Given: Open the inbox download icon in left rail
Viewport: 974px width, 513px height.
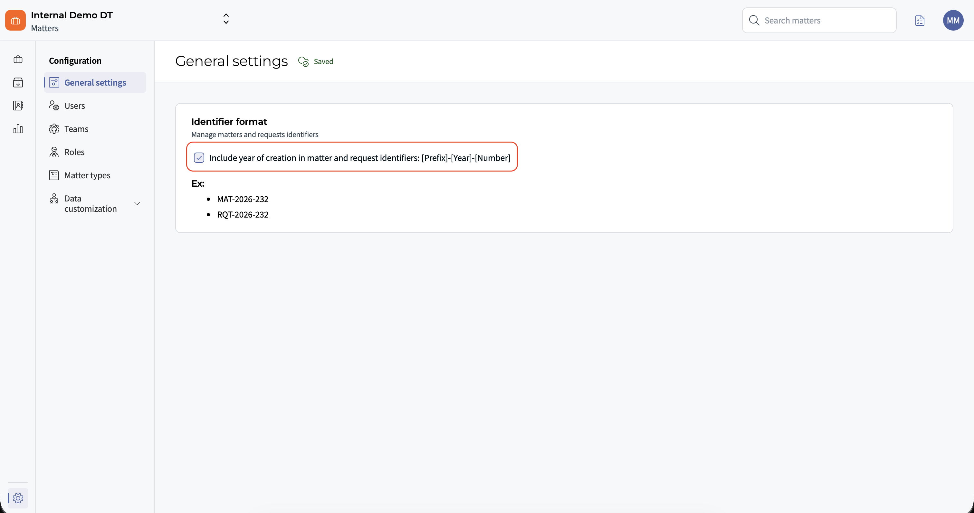Looking at the screenshot, I should tap(18, 82).
